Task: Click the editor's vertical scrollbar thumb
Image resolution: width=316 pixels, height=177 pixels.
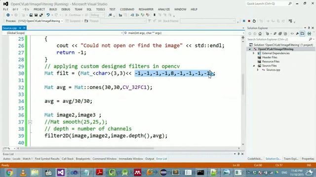Action: (243, 84)
